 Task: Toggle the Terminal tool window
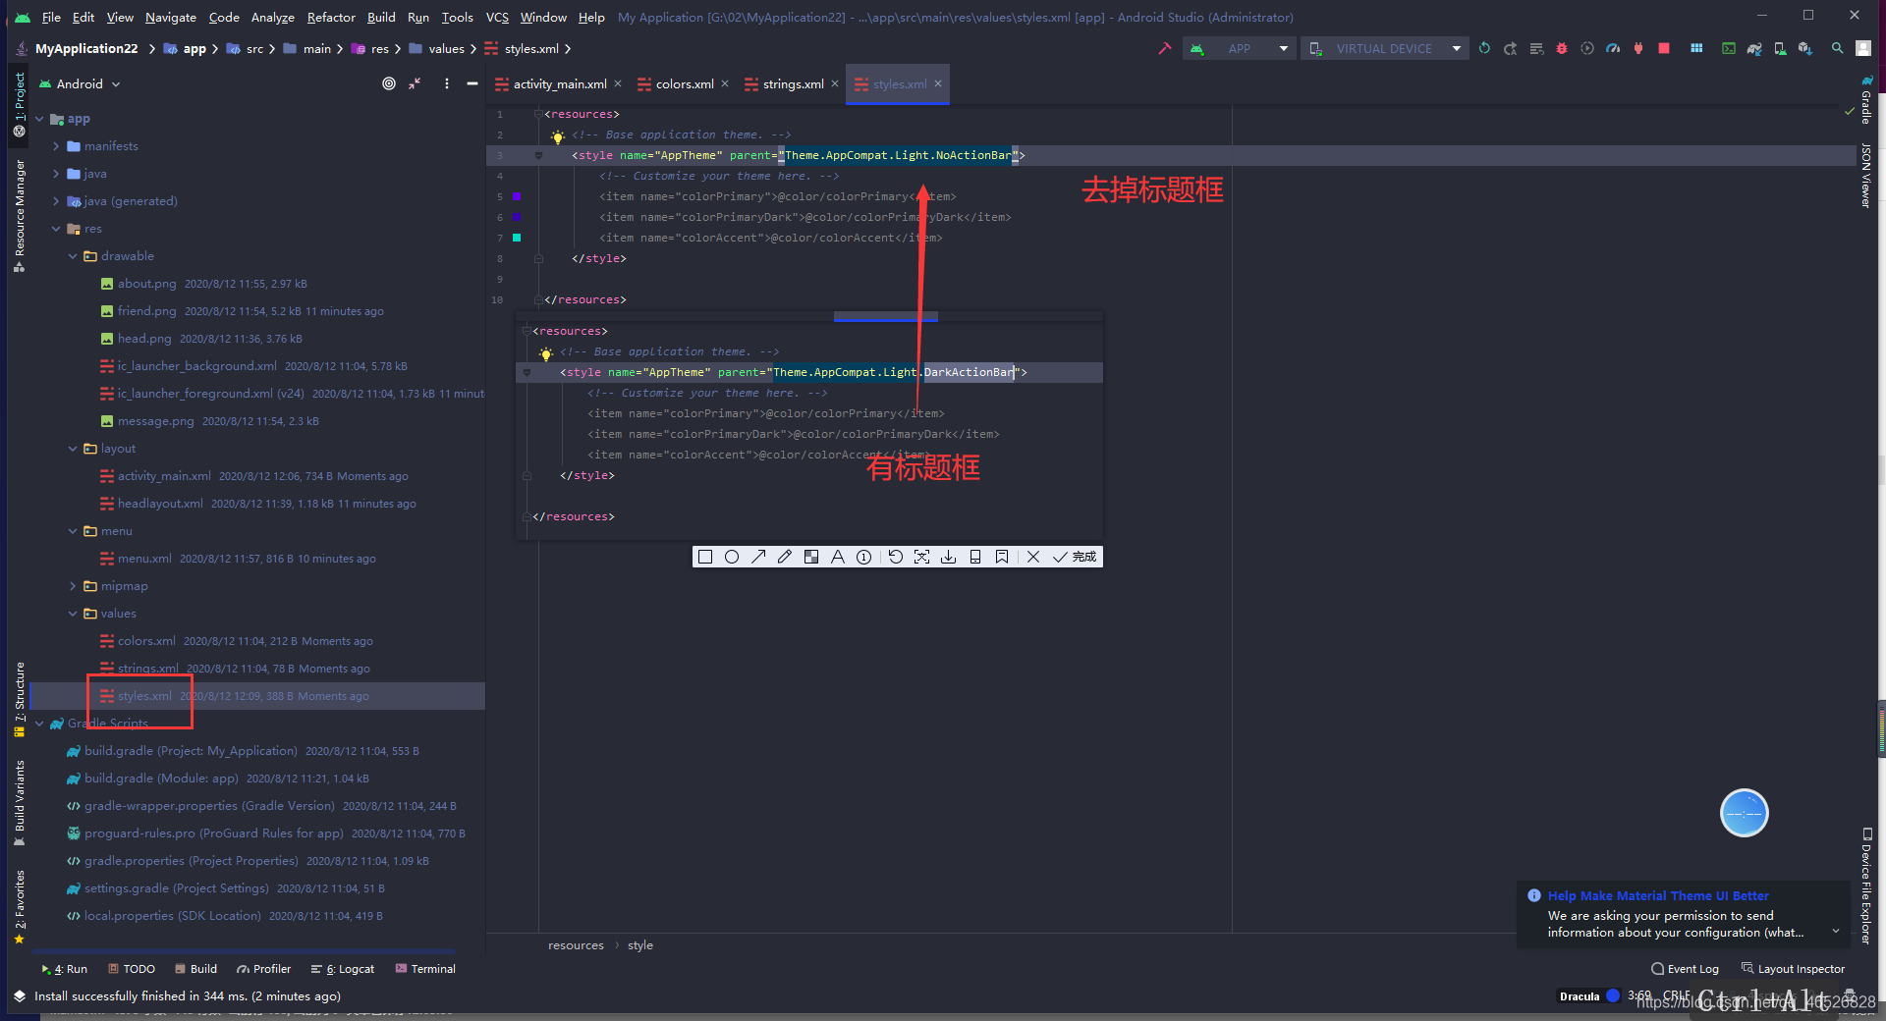point(425,969)
